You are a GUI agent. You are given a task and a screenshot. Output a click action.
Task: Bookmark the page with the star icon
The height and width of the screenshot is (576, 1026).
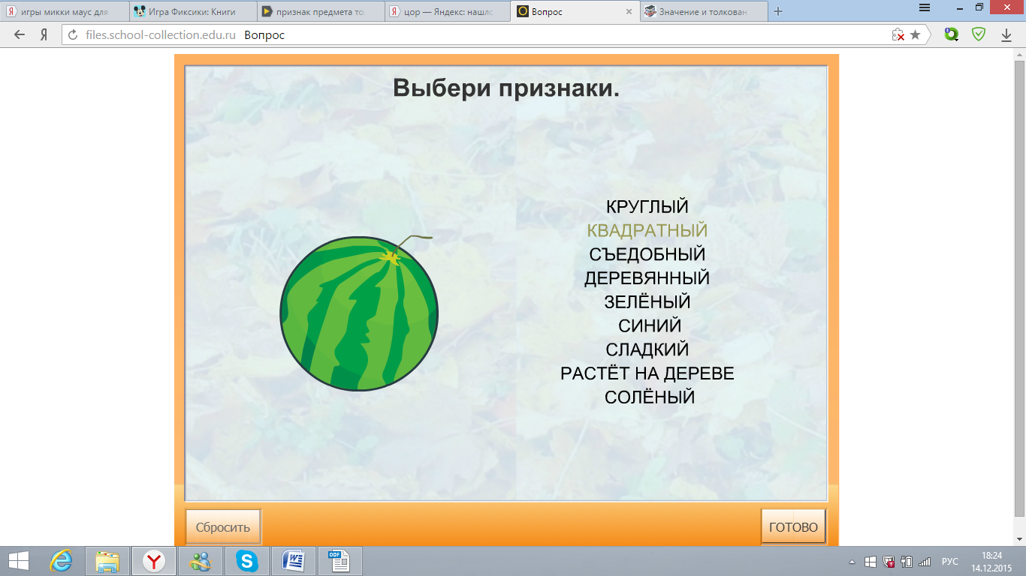(x=915, y=35)
